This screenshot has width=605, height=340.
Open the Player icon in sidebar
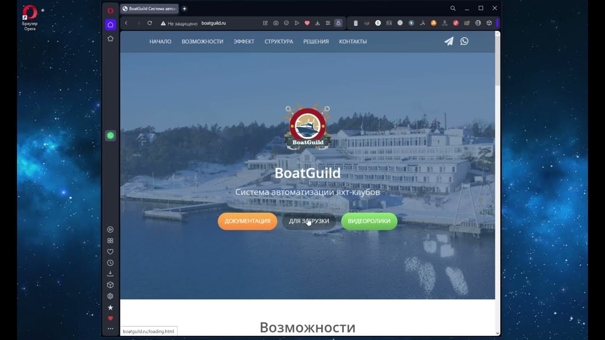click(x=110, y=229)
